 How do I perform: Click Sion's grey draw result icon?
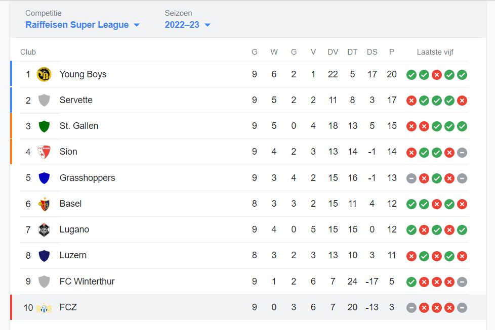tap(462, 153)
